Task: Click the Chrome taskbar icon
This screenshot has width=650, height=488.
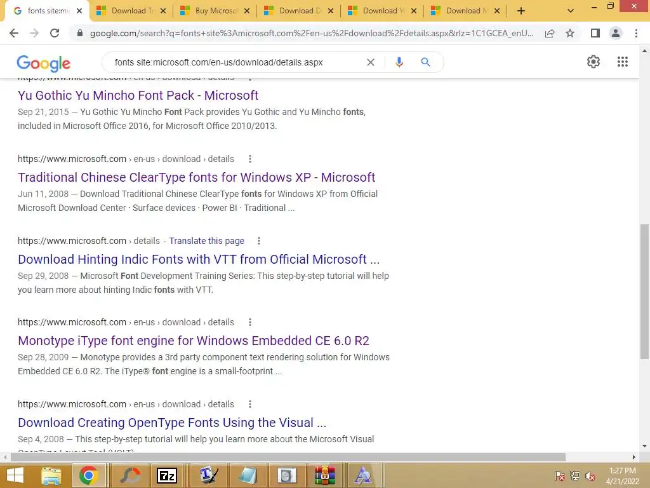Action: (x=89, y=475)
